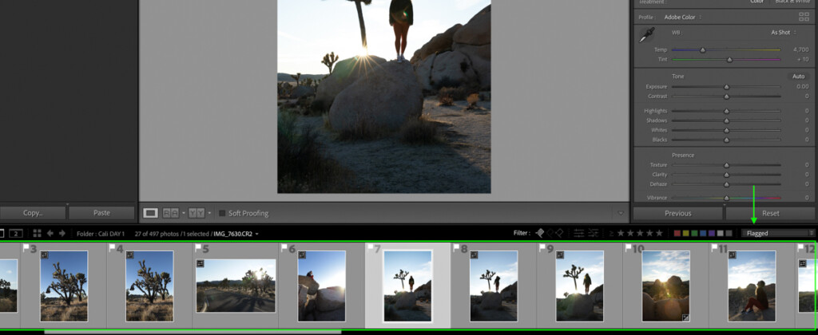Click the Auto tone button
The image size is (818, 335).
click(x=798, y=76)
